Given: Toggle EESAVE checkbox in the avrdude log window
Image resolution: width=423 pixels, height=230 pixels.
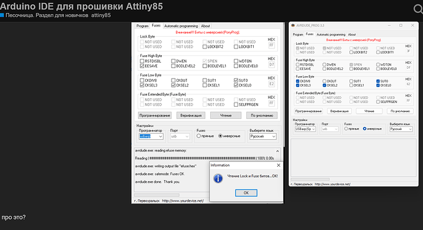Looking at the screenshot, I should (x=142, y=66).
